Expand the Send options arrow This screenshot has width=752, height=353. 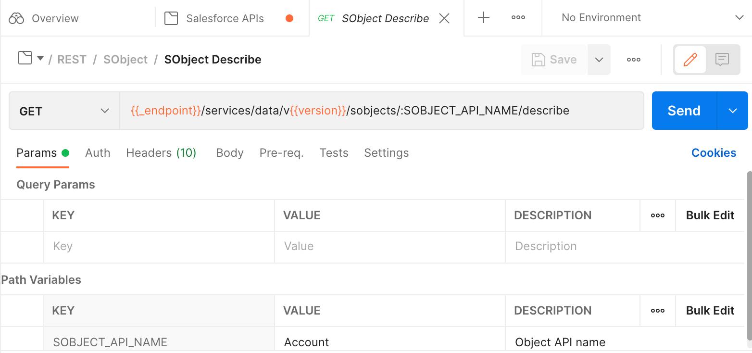[x=732, y=111]
